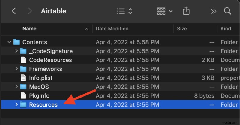Click the Frameworks folder icon

pyautogui.click(x=23, y=69)
